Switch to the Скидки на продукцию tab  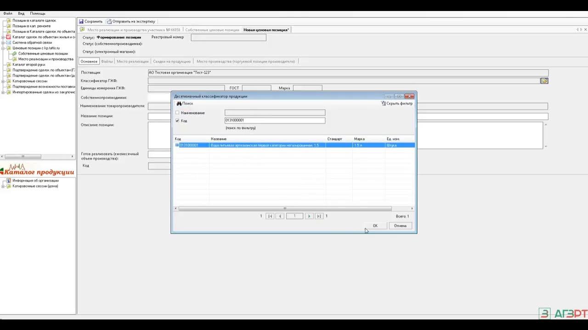click(172, 61)
